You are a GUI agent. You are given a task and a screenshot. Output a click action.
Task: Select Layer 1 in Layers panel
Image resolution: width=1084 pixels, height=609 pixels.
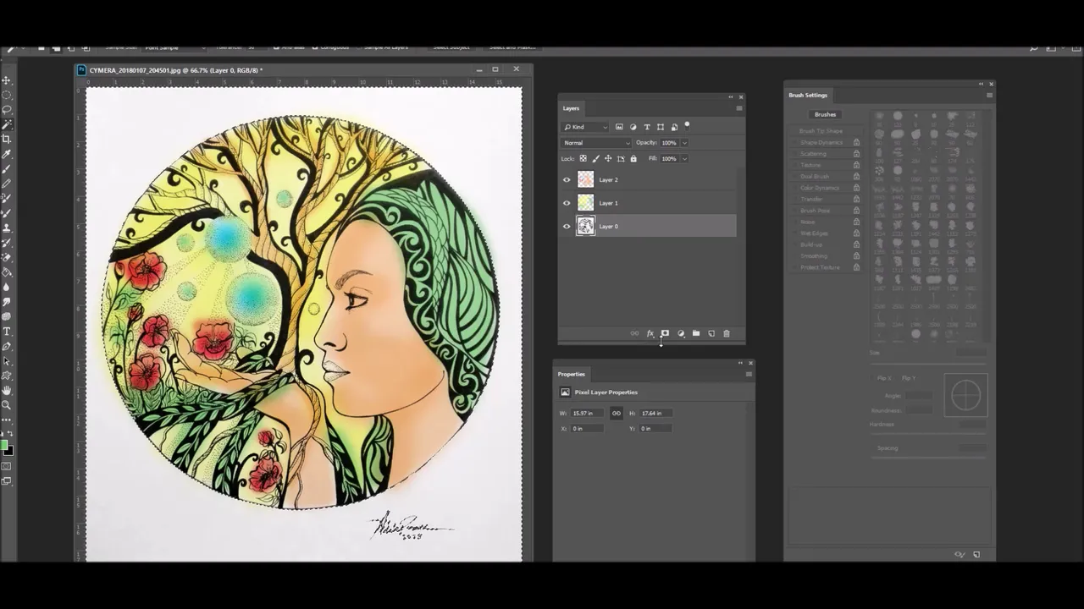(x=648, y=203)
